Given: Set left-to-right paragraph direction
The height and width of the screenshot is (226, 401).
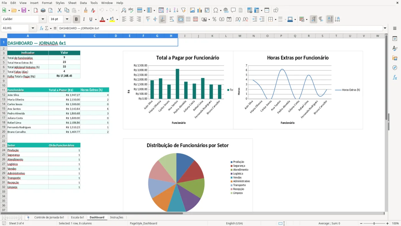Looking at the screenshot, I should [313, 19].
